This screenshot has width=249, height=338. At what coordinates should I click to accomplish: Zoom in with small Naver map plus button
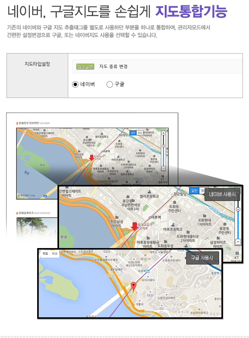tap(163, 133)
